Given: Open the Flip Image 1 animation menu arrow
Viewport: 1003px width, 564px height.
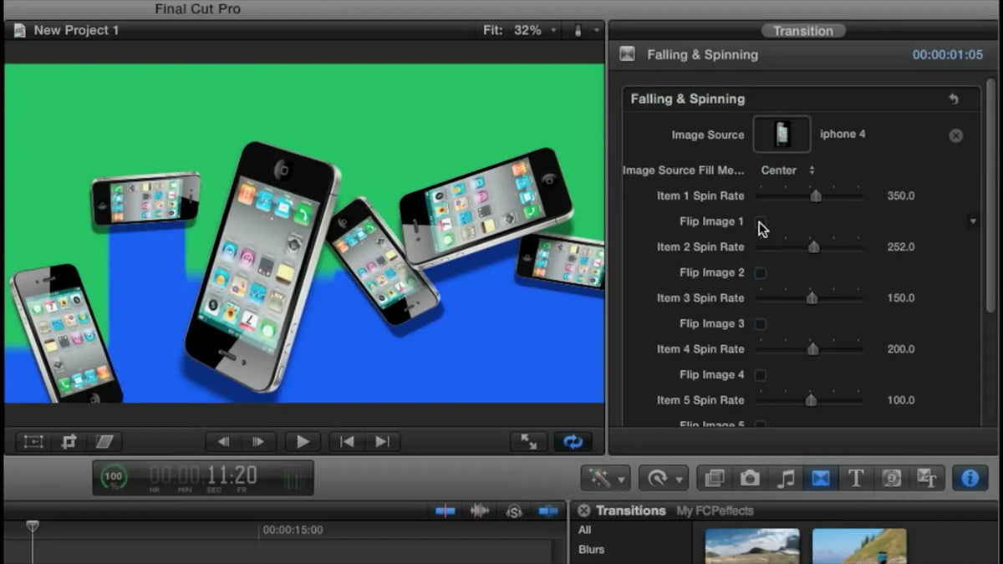Looking at the screenshot, I should click(x=972, y=221).
